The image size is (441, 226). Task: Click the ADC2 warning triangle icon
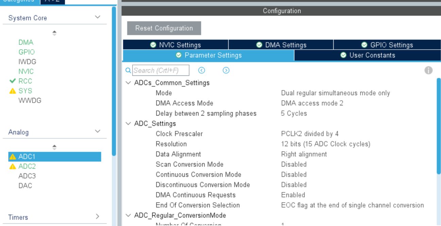[13, 167]
